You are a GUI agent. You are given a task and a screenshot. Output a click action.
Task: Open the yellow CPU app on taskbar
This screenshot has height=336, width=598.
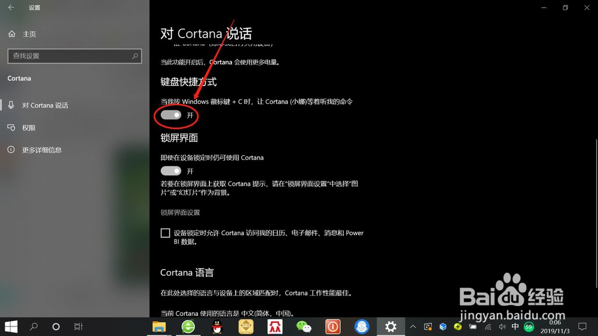tap(246, 326)
